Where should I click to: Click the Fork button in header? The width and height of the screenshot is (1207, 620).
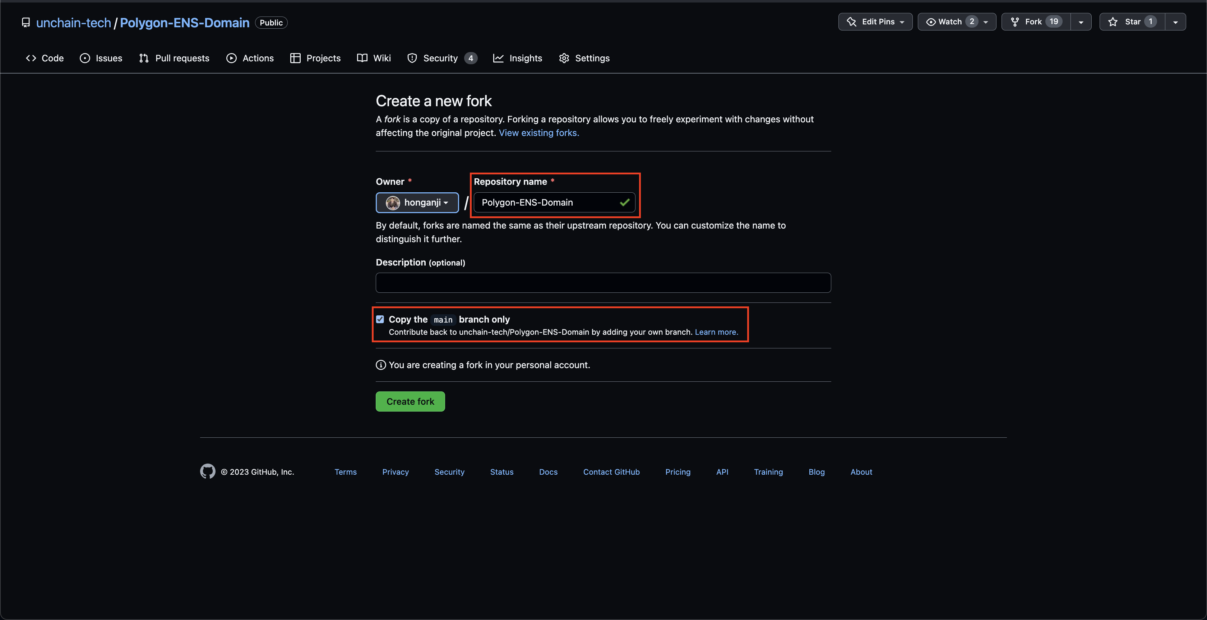(x=1036, y=22)
